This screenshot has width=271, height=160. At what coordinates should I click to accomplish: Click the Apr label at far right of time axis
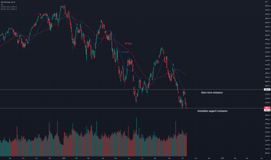(261, 158)
